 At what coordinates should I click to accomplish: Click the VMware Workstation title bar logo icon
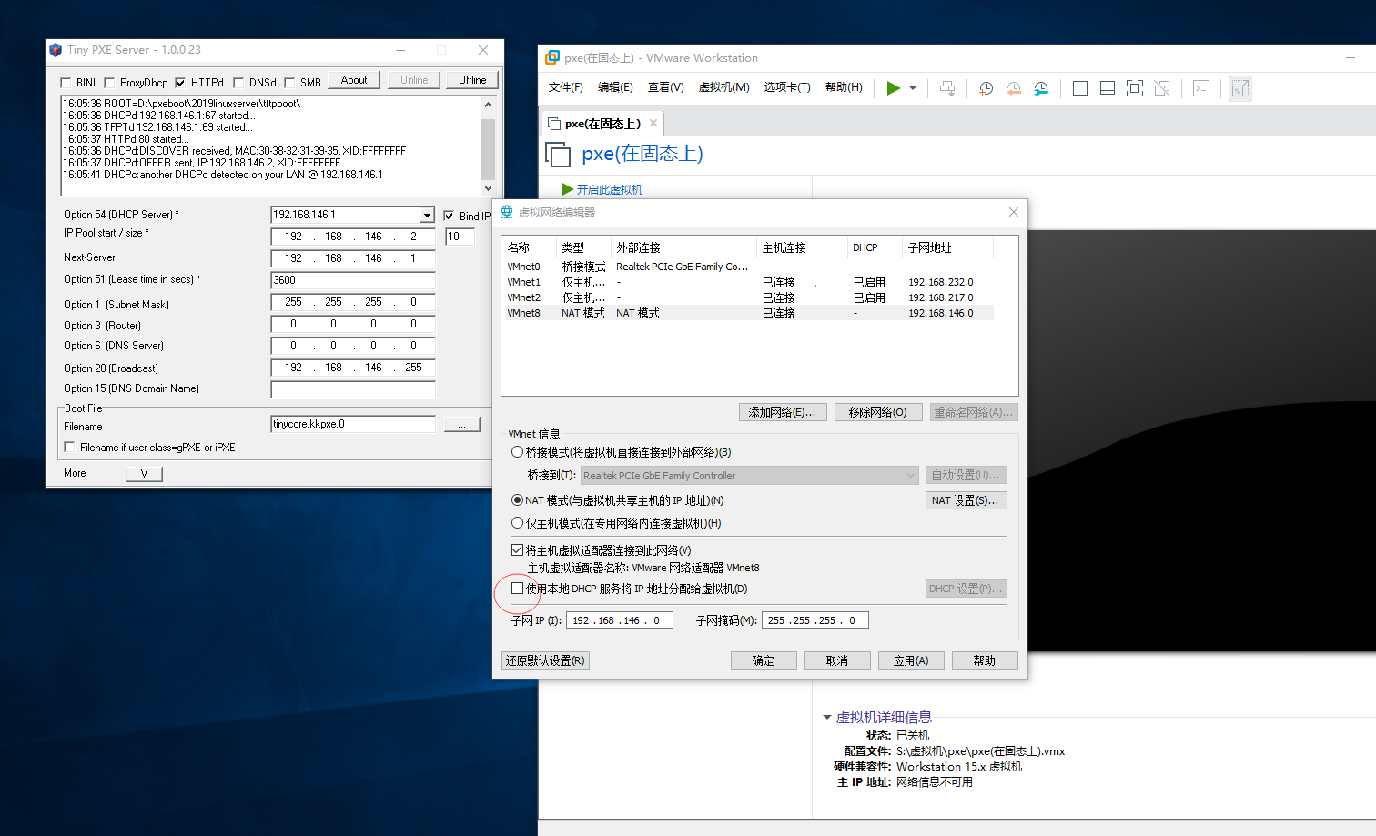[x=551, y=57]
